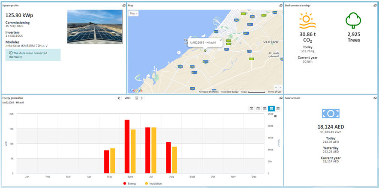This screenshot has width=379, height=188.
Task: Click the June red Energy bar
Action: pos(127,147)
